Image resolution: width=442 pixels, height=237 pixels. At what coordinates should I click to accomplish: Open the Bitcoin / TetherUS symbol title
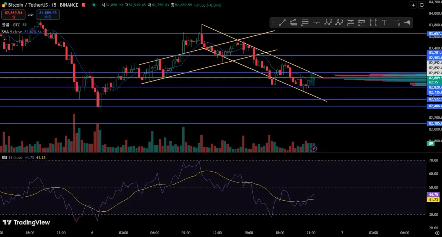coord(28,5)
